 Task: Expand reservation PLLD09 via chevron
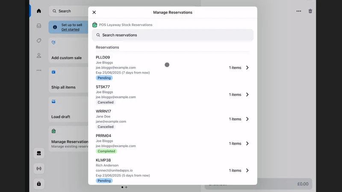[x=248, y=68]
